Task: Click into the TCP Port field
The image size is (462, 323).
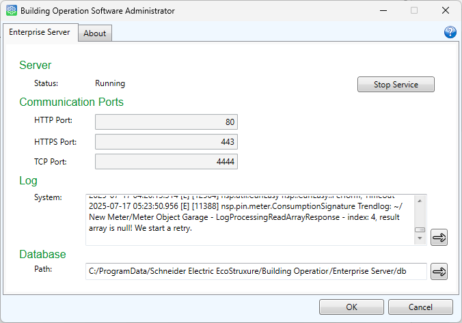Action: click(166, 161)
